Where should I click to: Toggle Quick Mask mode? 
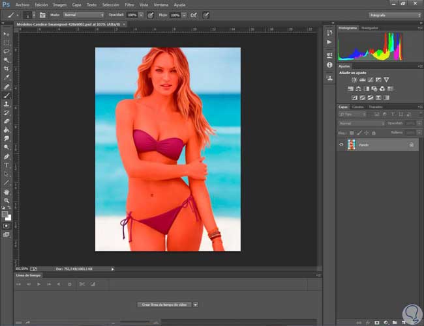pos(7,226)
